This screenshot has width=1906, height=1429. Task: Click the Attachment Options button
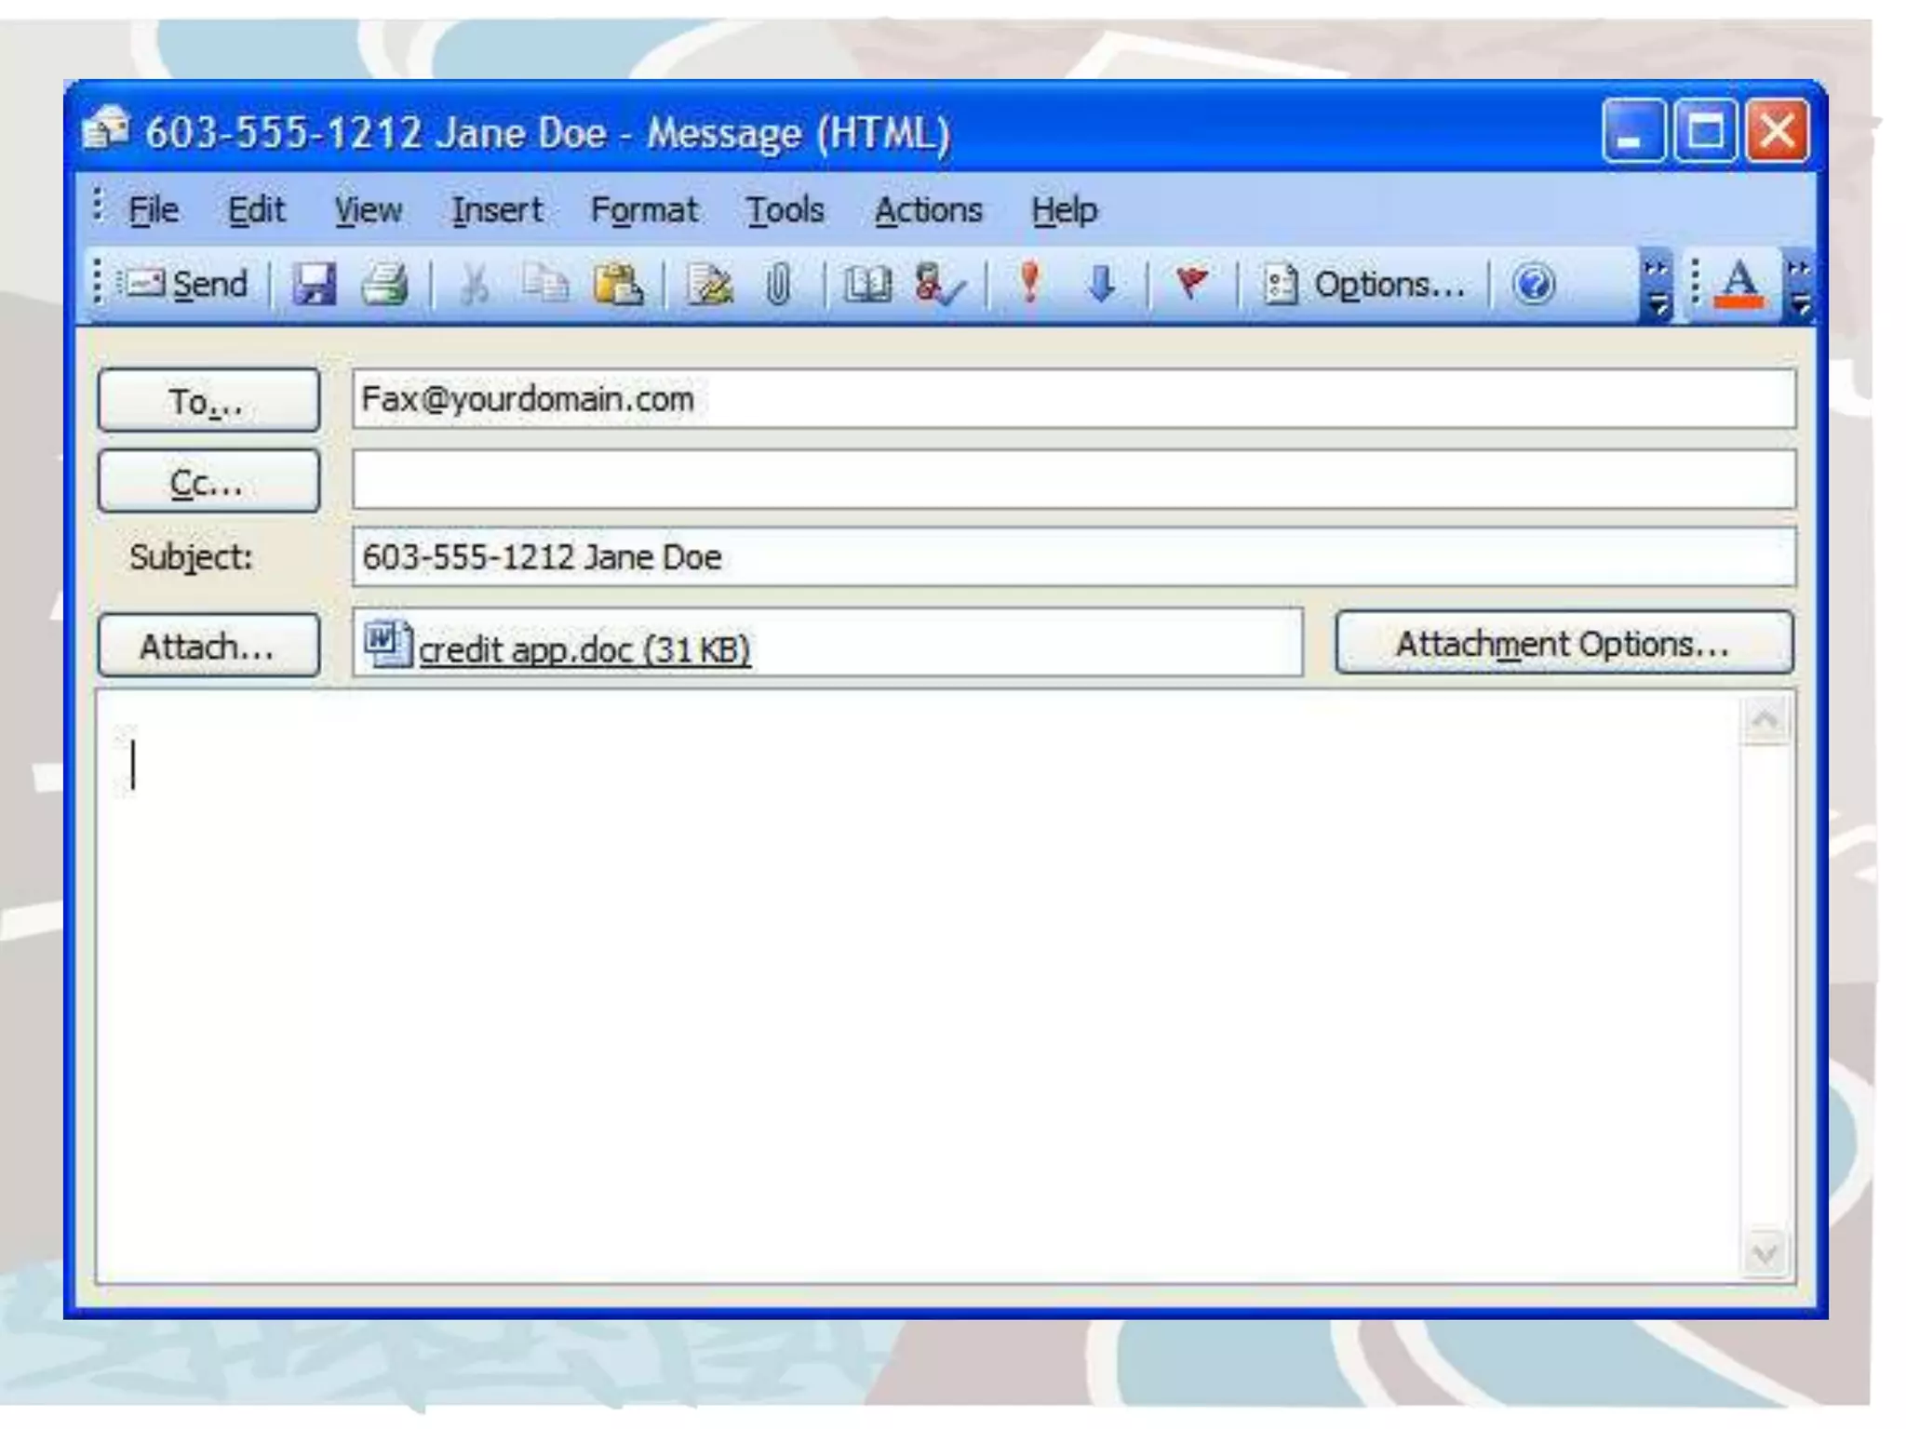(x=1563, y=644)
